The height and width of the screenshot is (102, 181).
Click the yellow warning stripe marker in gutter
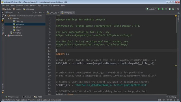coord(176,65)
